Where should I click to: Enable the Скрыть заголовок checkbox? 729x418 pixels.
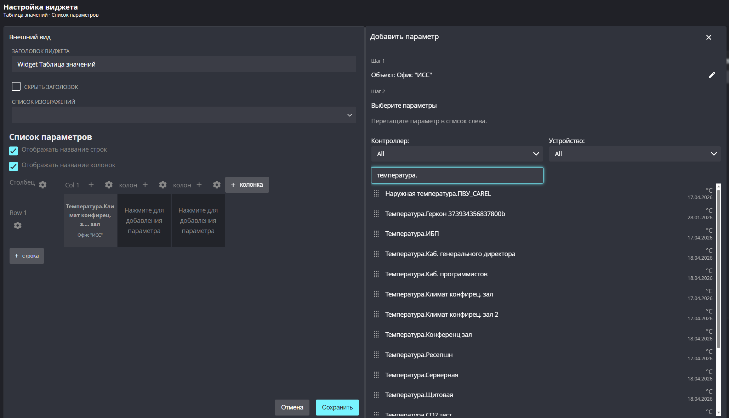[16, 86]
